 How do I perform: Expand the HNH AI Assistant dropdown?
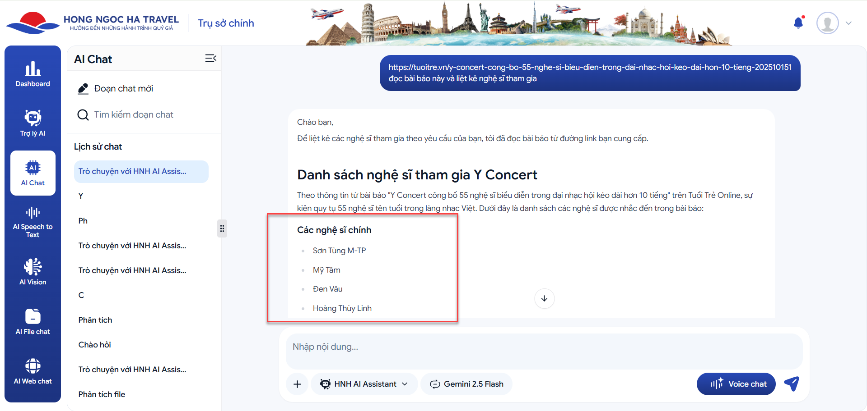tap(364, 384)
